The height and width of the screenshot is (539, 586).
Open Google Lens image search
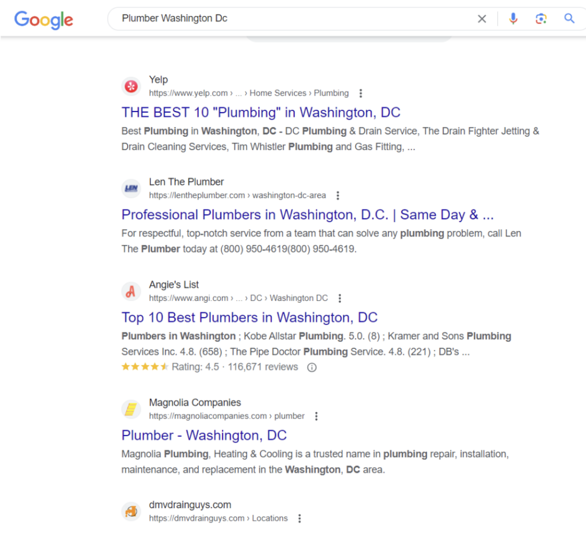point(541,18)
